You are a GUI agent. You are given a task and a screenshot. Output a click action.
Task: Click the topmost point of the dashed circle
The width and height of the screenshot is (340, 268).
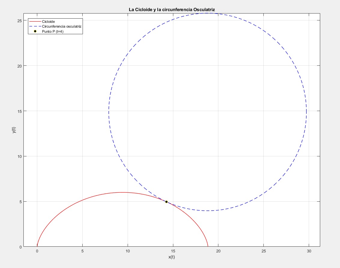pyautogui.click(x=208, y=13)
